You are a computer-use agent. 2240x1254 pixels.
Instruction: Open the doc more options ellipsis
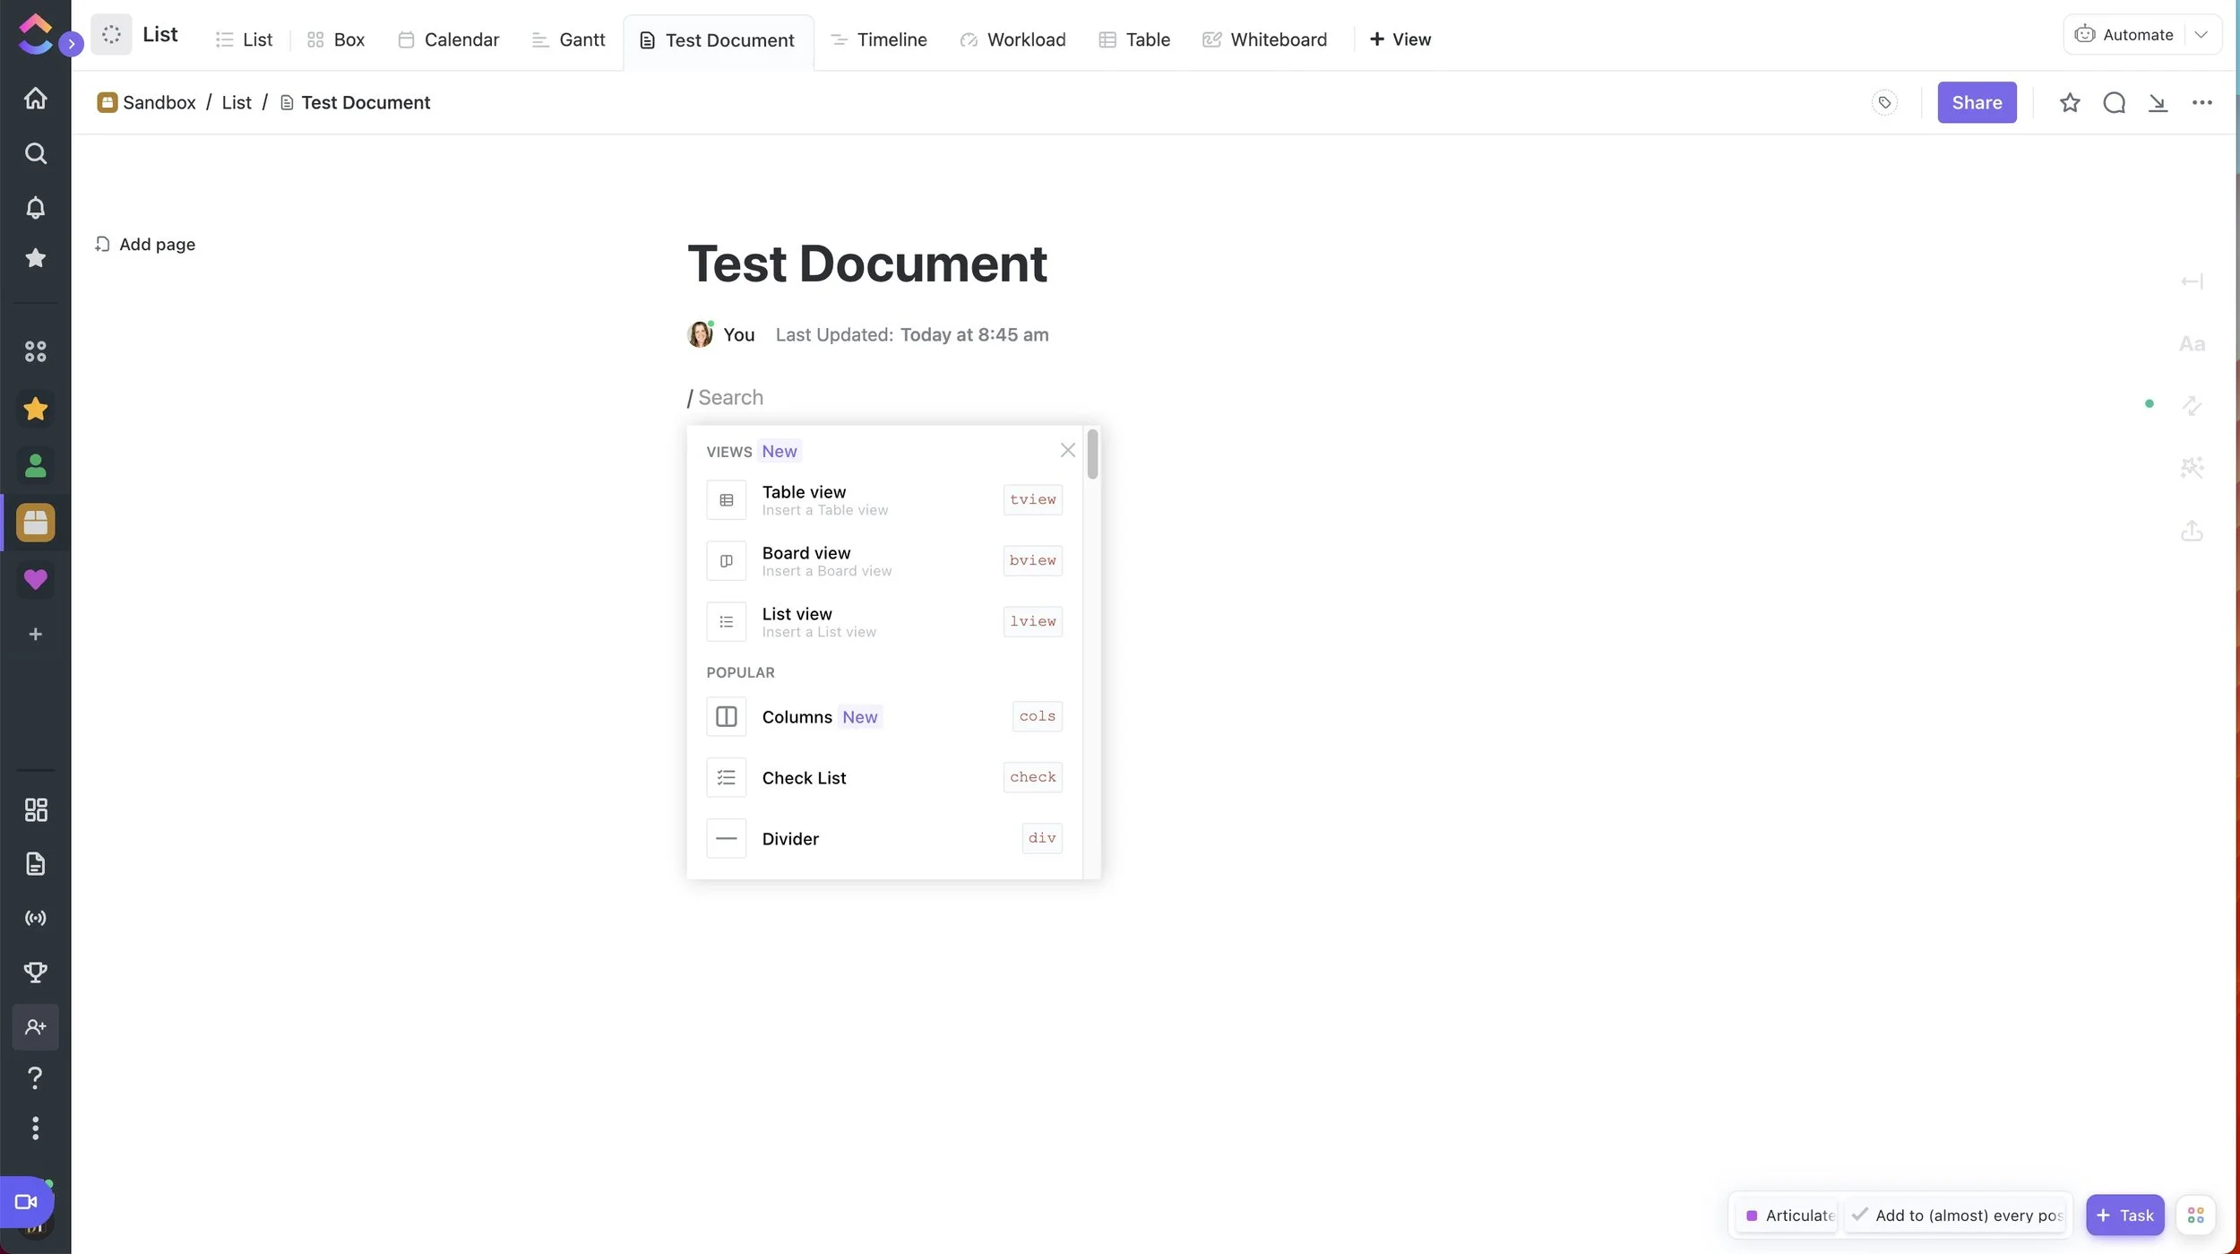coord(2201,102)
